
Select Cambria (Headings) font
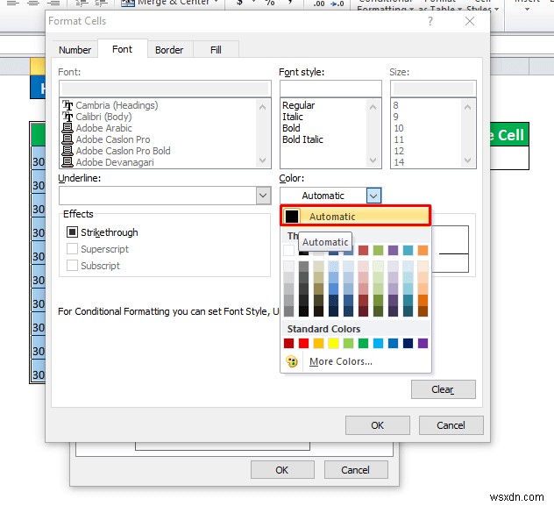pyautogui.click(x=117, y=105)
